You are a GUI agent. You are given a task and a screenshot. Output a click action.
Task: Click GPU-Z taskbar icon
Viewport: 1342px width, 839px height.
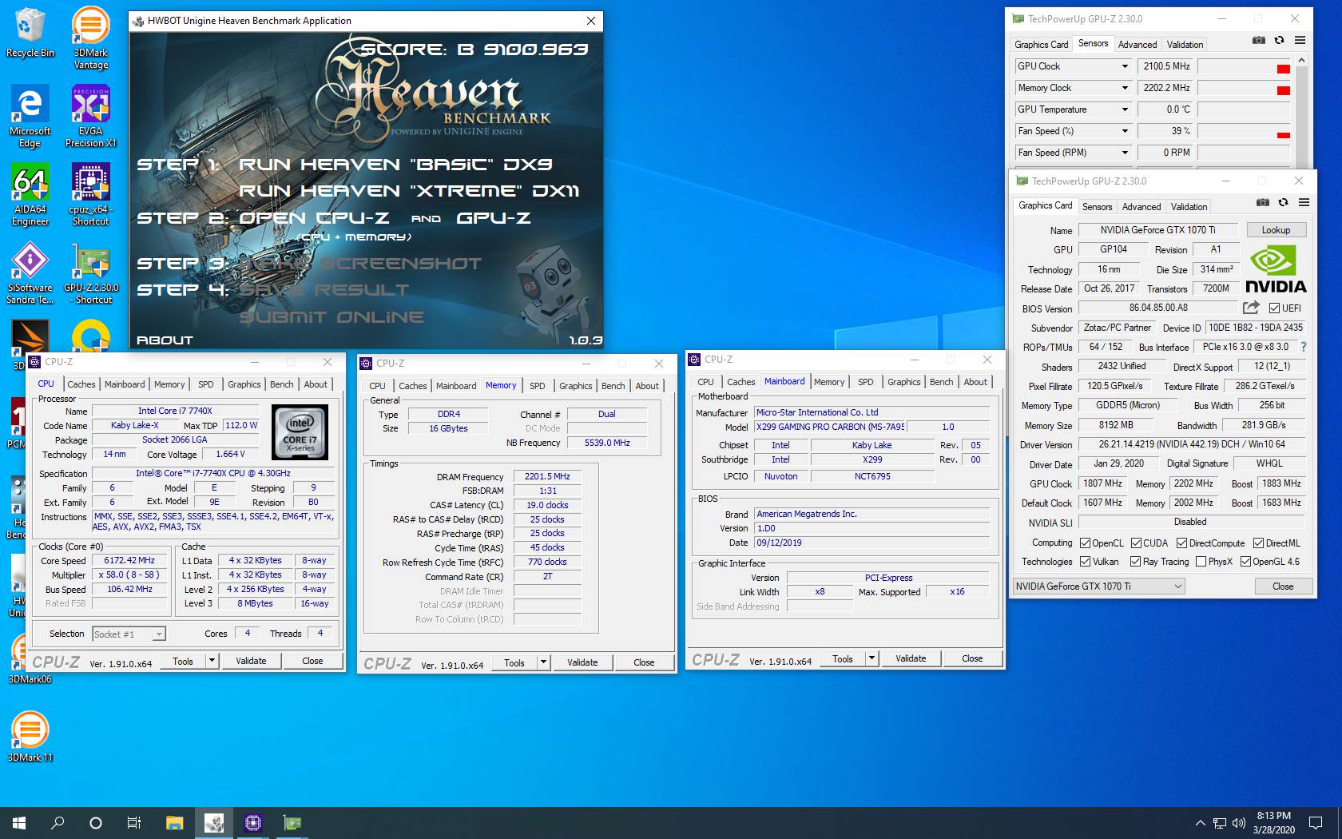point(292,822)
